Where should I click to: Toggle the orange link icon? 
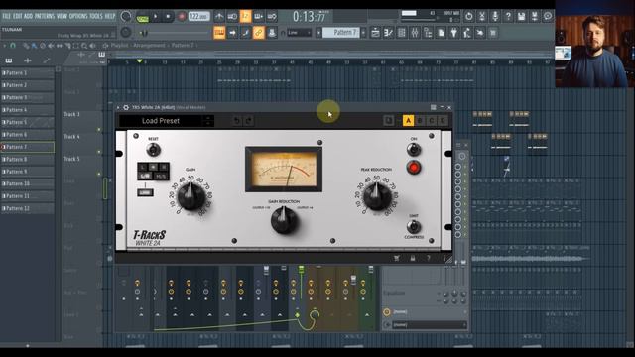258,33
